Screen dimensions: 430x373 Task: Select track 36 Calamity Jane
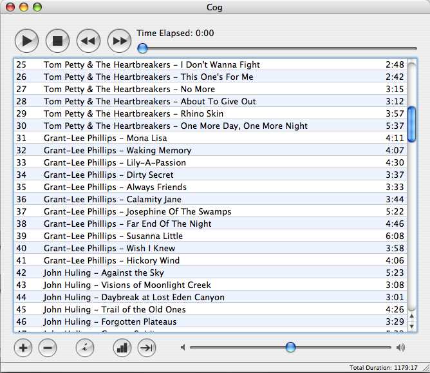point(210,199)
